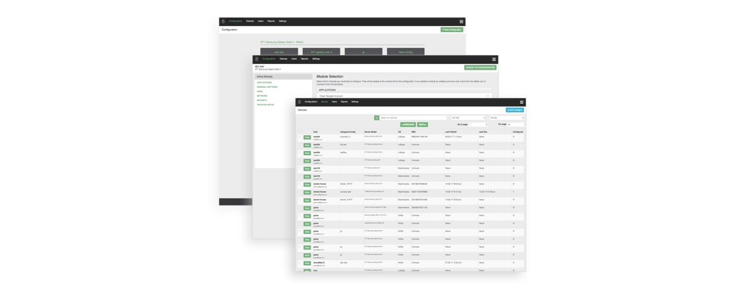Open Configurations tab in front window
Screen dimensions: 745x289
coord(311,102)
